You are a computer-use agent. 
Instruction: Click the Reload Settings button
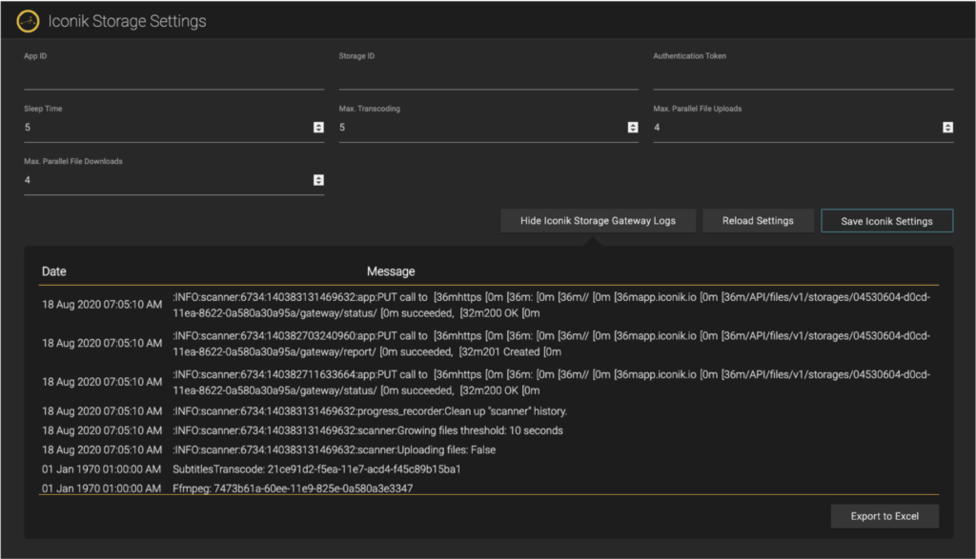[x=758, y=221]
